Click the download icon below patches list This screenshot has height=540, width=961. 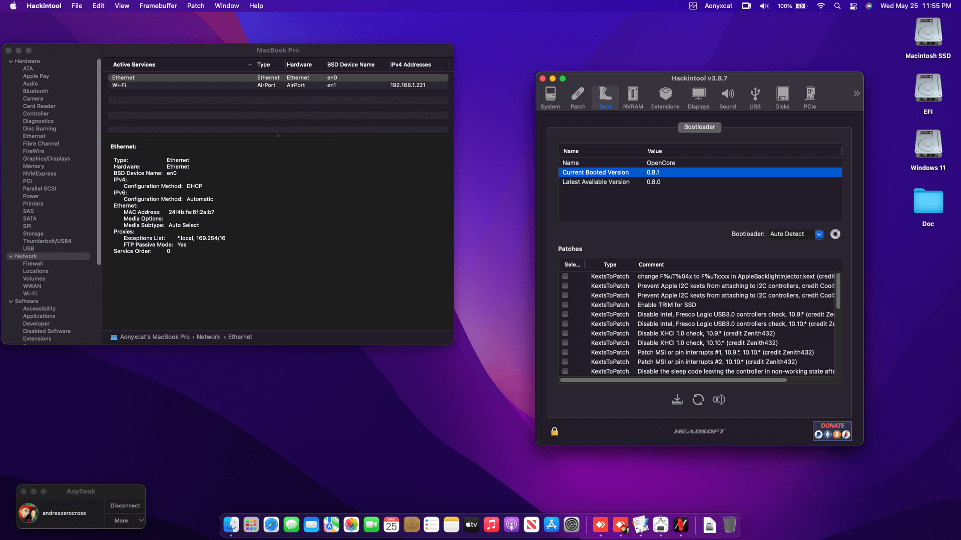(x=677, y=399)
